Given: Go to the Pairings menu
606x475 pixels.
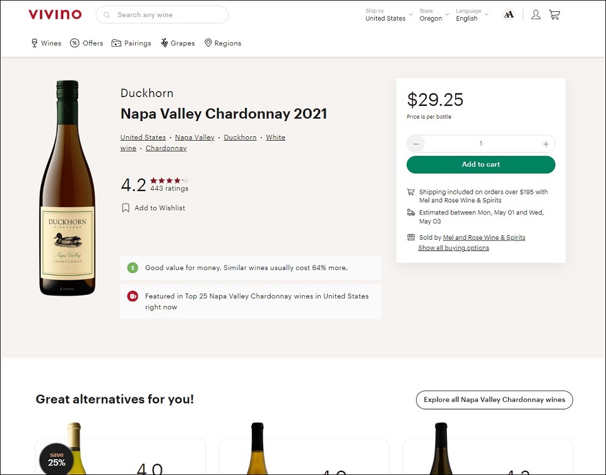Looking at the screenshot, I should (131, 43).
